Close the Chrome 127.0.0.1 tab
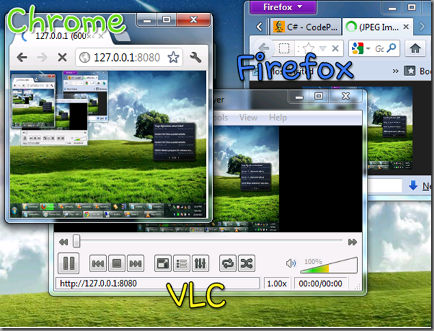This screenshot has width=434, height=331. (101, 36)
